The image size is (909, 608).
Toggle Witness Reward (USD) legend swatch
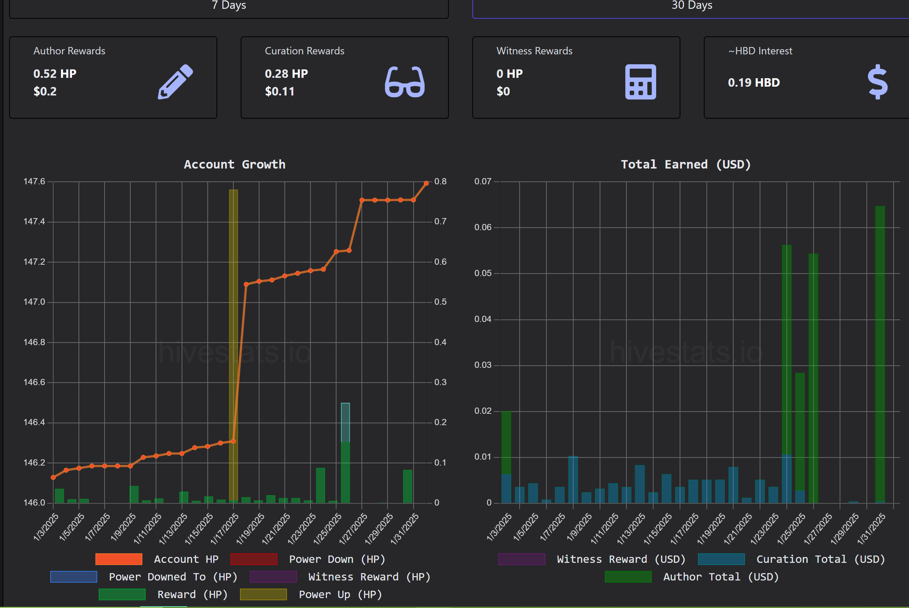pos(521,559)
